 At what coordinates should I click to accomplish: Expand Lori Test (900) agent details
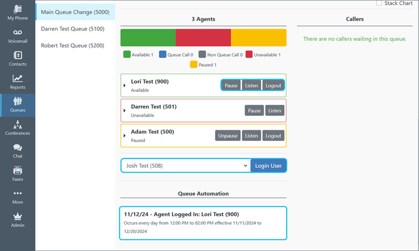[124, 86]
